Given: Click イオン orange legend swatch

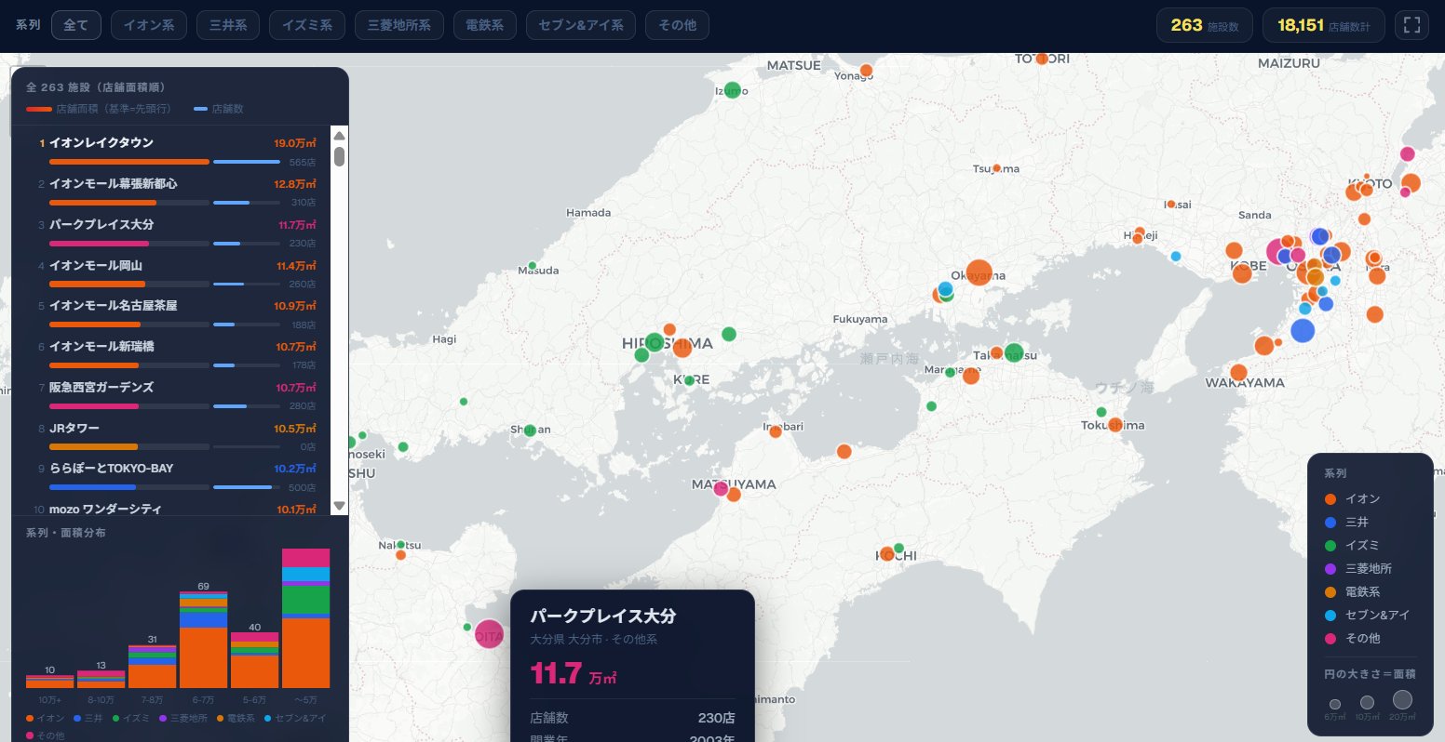Looking at the screenshot, I should pyautogui.click(x=1330, y=499).
